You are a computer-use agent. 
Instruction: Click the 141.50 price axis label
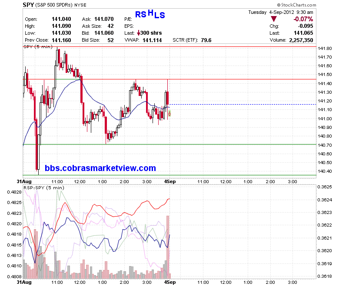[325, 75]
